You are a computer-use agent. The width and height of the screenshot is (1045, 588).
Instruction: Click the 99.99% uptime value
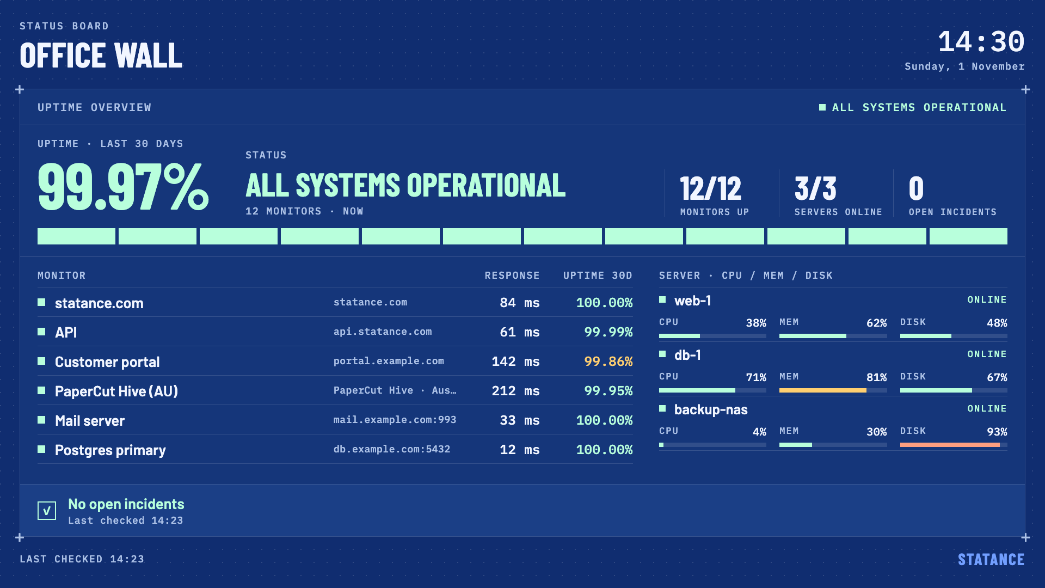pyautogui.click(x=608, y=332)
